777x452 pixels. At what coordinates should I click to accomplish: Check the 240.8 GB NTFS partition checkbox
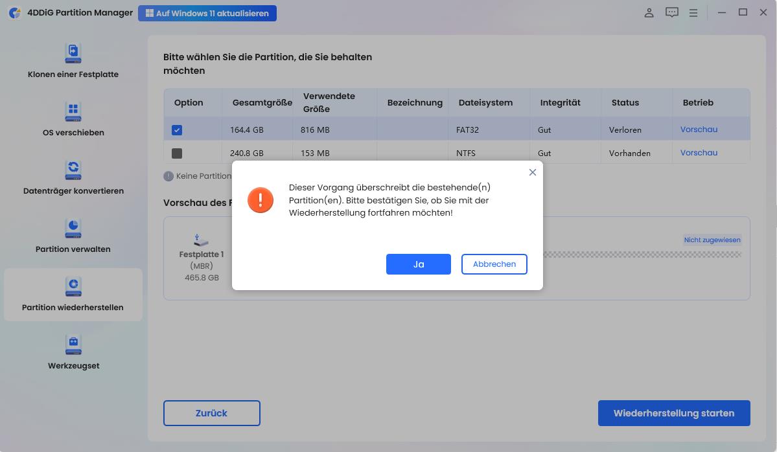click(177, 153)
